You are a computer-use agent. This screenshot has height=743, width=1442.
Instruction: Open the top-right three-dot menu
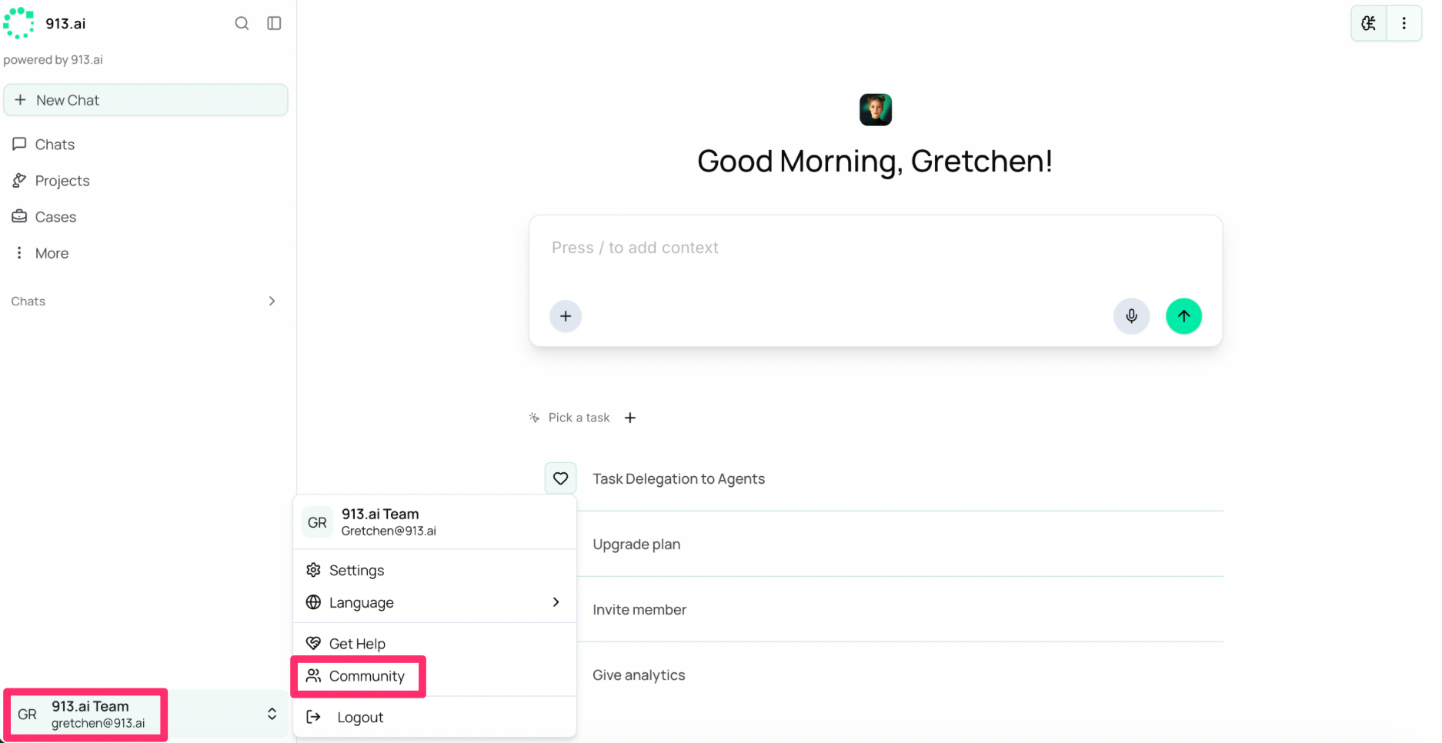(x=1404, y=23)
